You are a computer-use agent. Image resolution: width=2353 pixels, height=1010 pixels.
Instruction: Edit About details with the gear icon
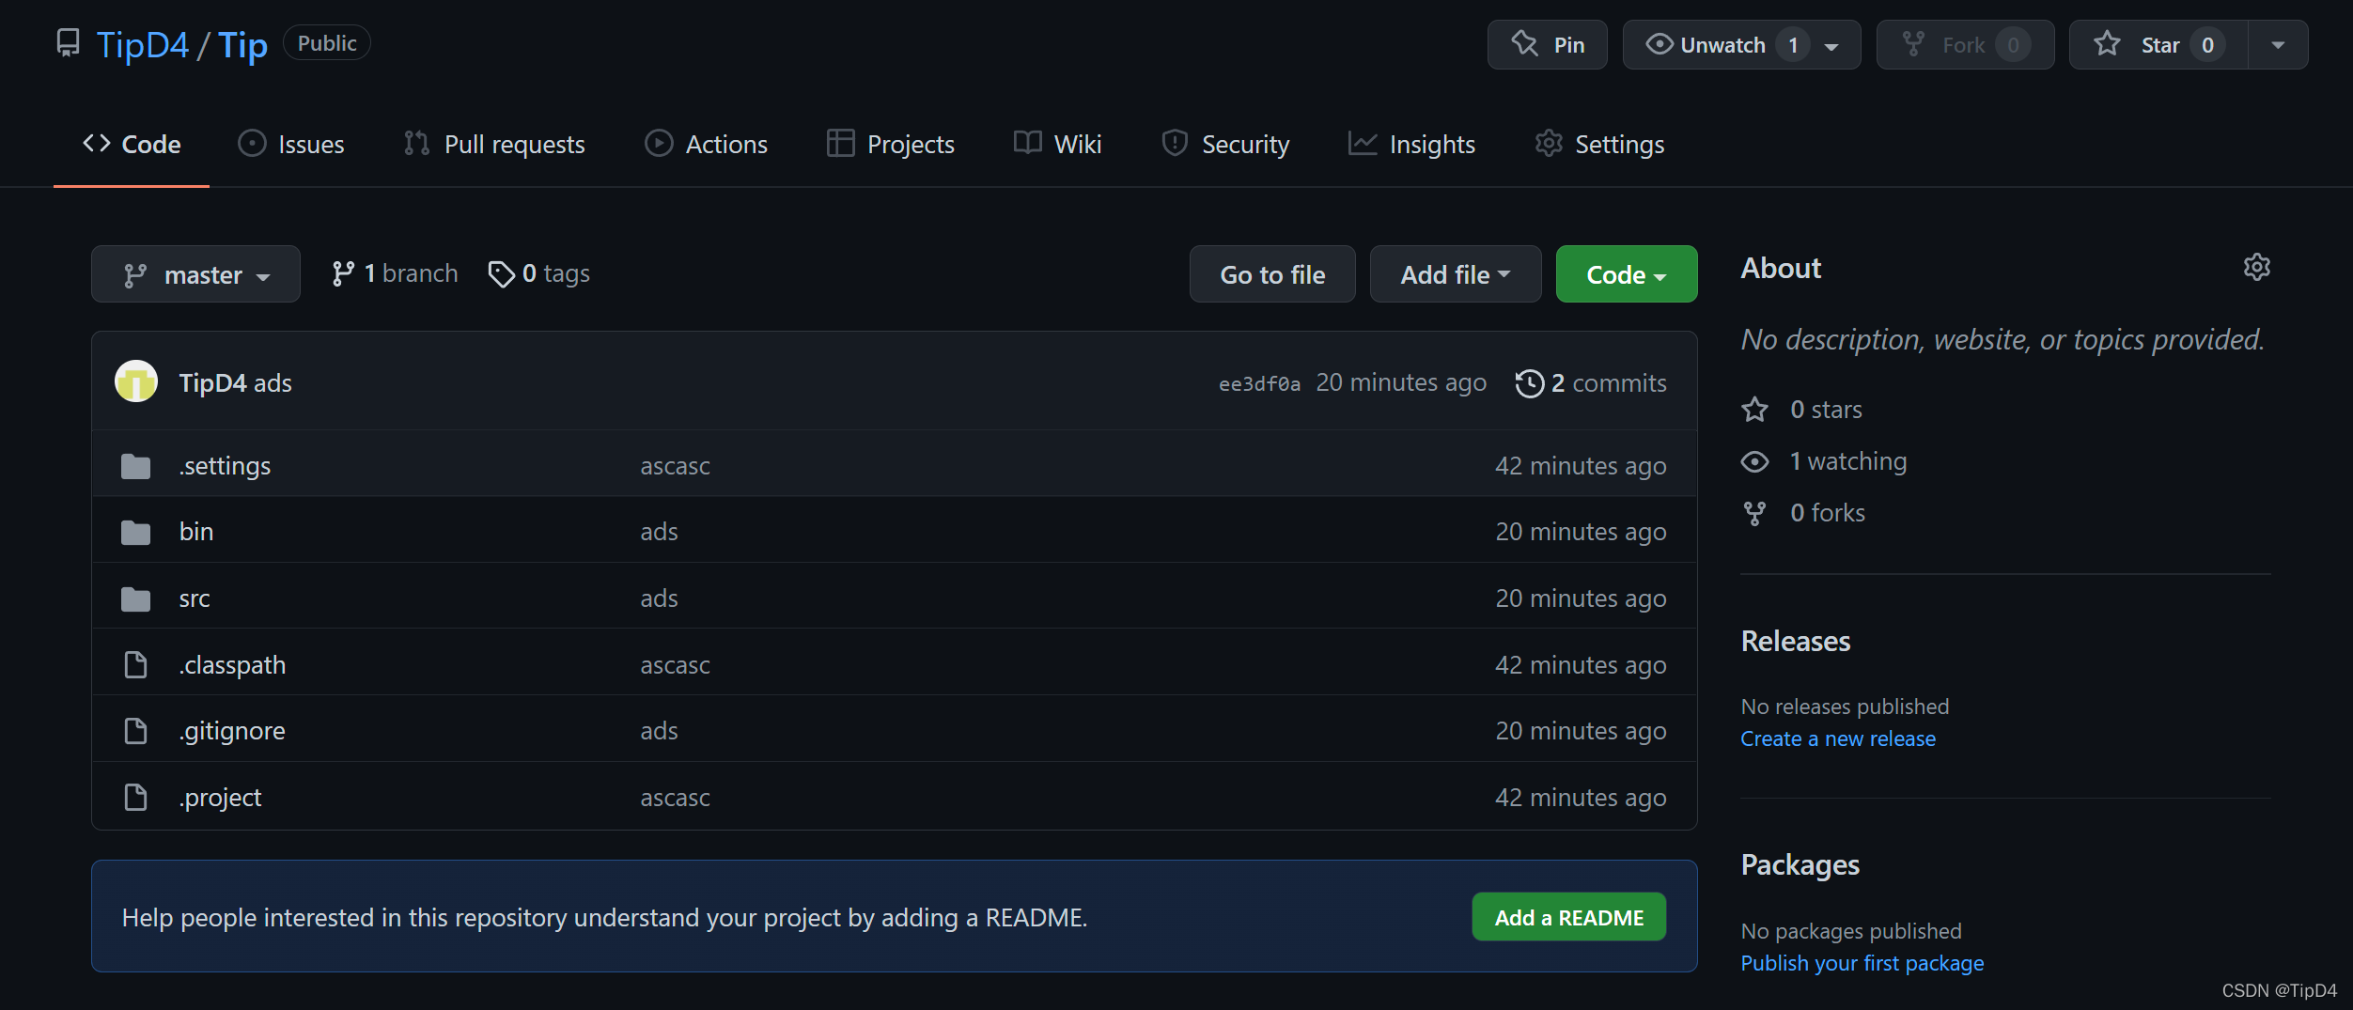(2257, 267)
